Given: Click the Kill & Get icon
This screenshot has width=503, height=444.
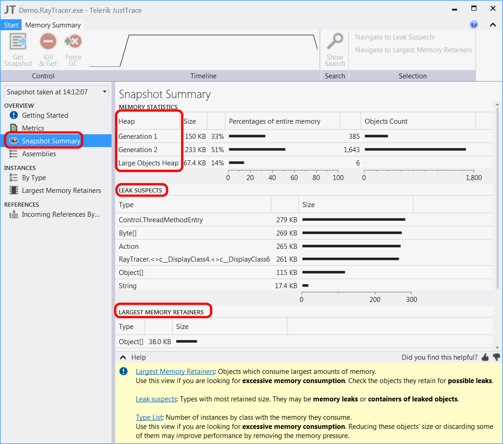Looking at the screenshot, I should (x=48, y=42).
